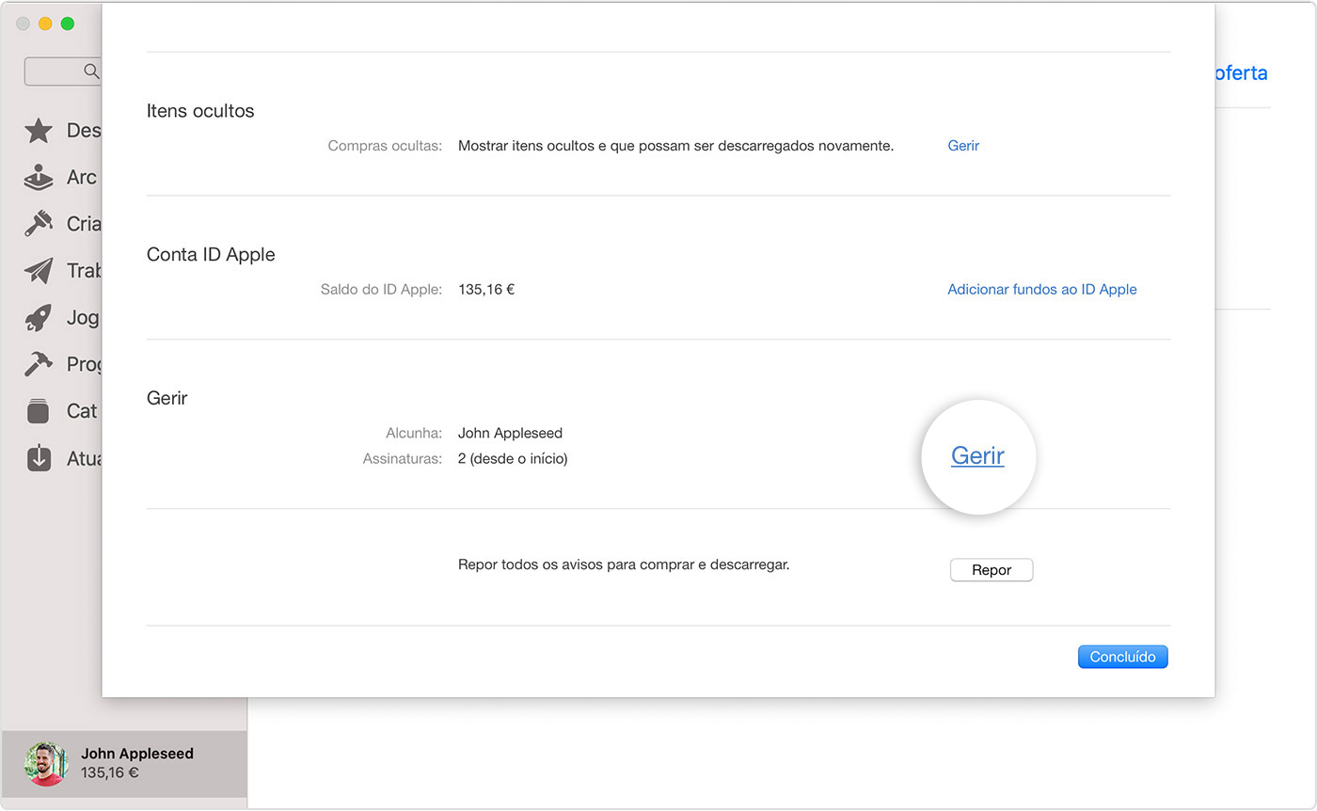1317x811 pixels.
Task: Select the hammer Develop sidebar icon
Action: (x=39, y=364)
